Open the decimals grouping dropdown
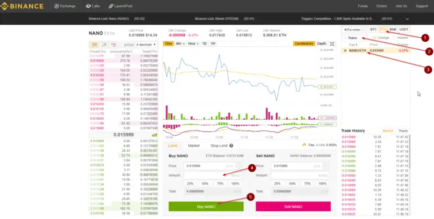This screenshot has height=219, width=434. pos(146,45)
